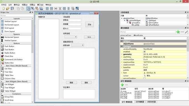This screenshot has width=189, height=106.
Task: Float the Widget Box panel
Action: (30, 12)
